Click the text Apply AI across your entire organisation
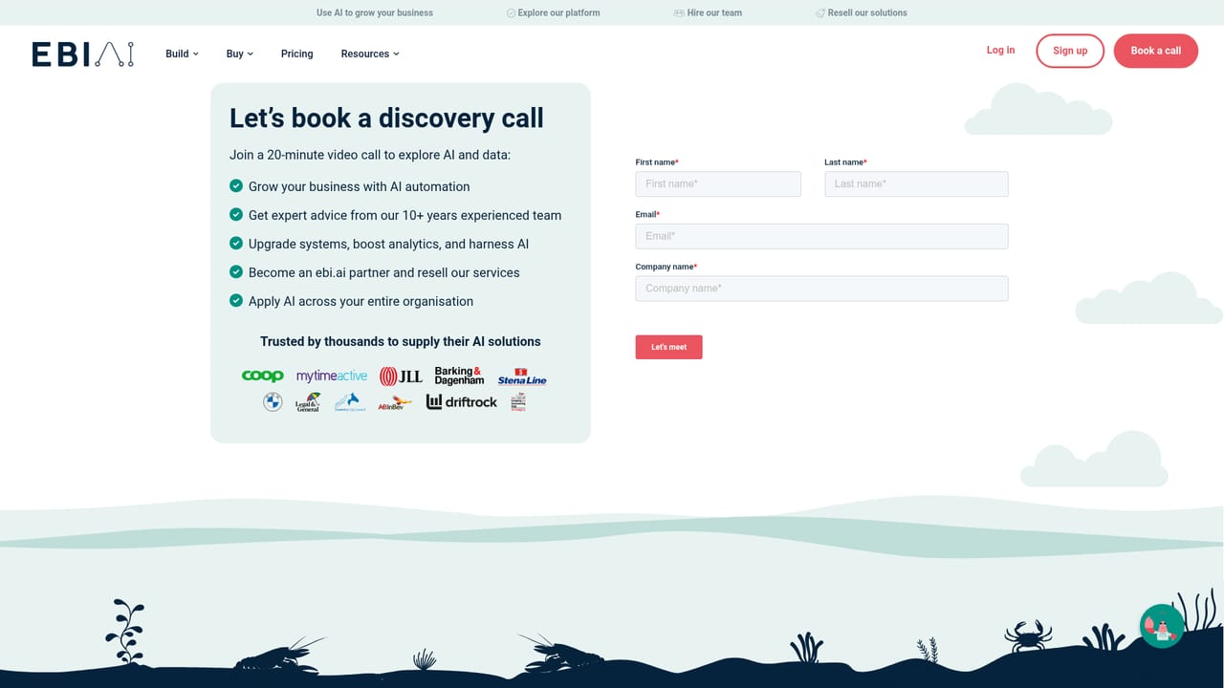 361,301
